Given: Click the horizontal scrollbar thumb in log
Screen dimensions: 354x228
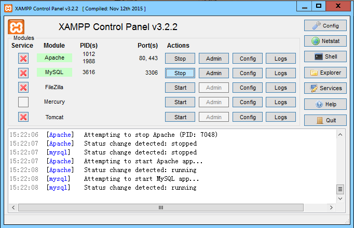Looking at the screenshot, I should [x=161, y=207].
